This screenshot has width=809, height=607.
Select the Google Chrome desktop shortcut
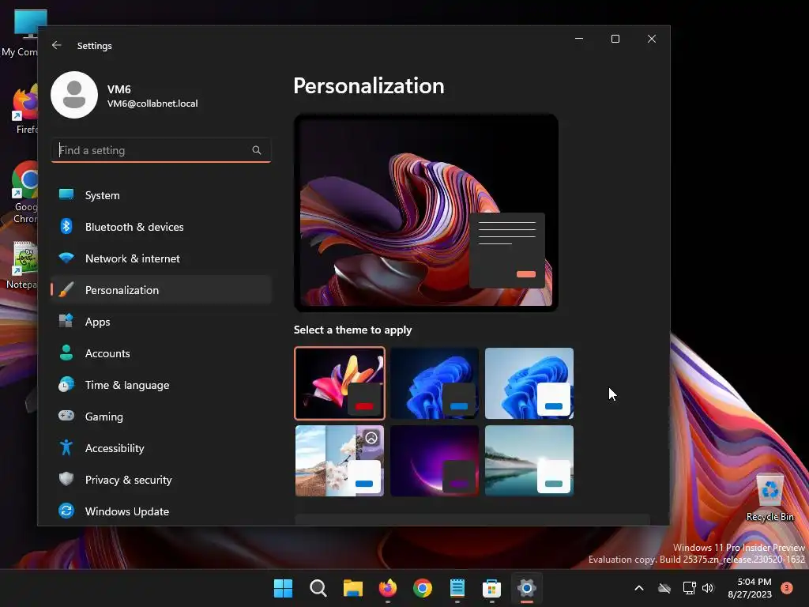[23, 193]
